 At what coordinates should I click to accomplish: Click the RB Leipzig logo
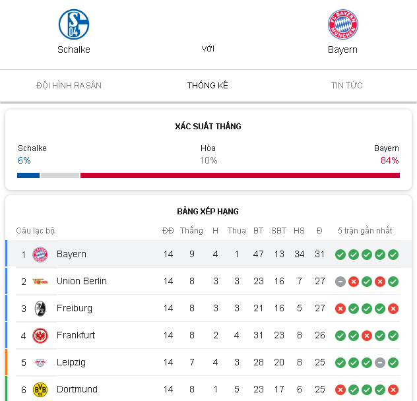(x=40, y=363)
